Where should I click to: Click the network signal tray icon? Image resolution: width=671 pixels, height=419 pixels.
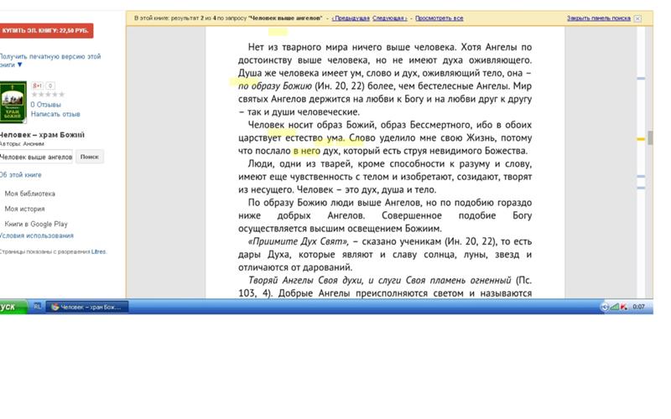tap(614, 307)
